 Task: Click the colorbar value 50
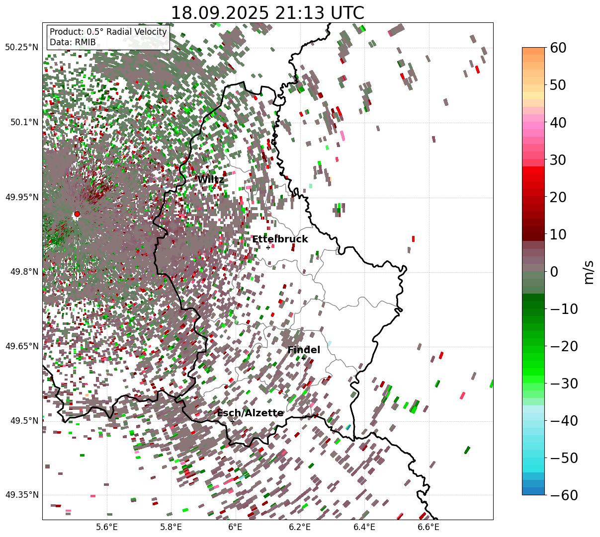(x=557, y=85)
